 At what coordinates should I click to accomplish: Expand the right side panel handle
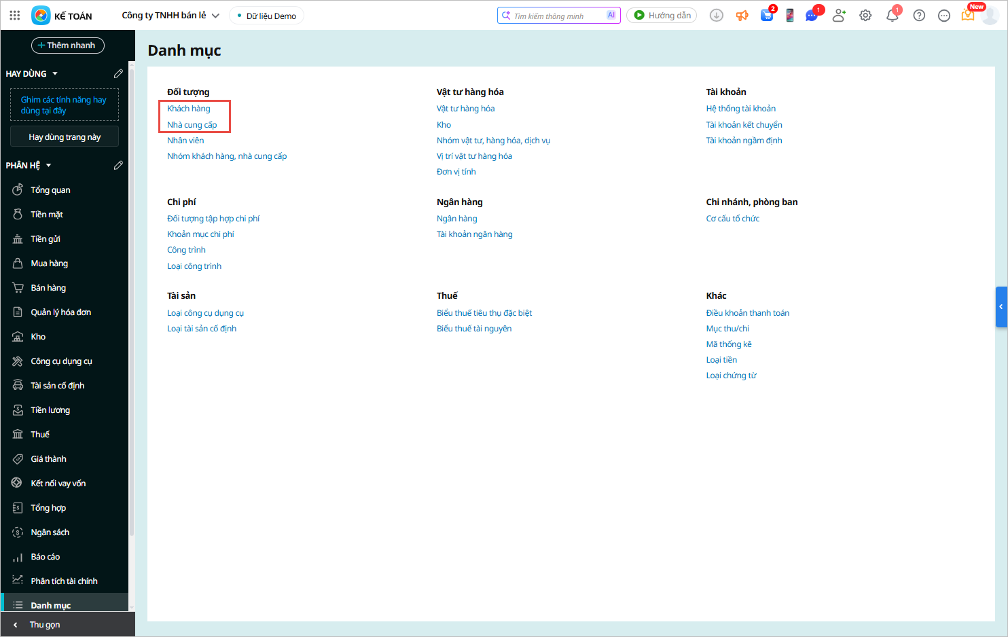point(1001,307)
